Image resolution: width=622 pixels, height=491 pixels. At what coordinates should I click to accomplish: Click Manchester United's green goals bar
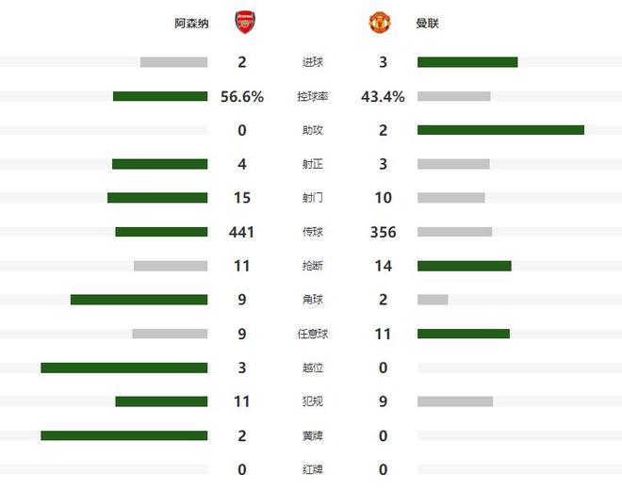[467, 62]
